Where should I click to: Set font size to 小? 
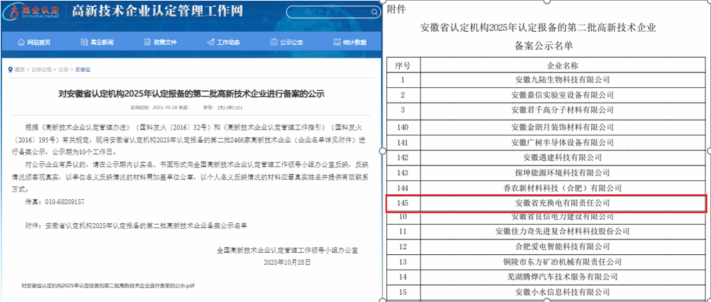click(239, 107)
